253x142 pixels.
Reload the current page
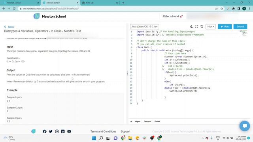14,9
